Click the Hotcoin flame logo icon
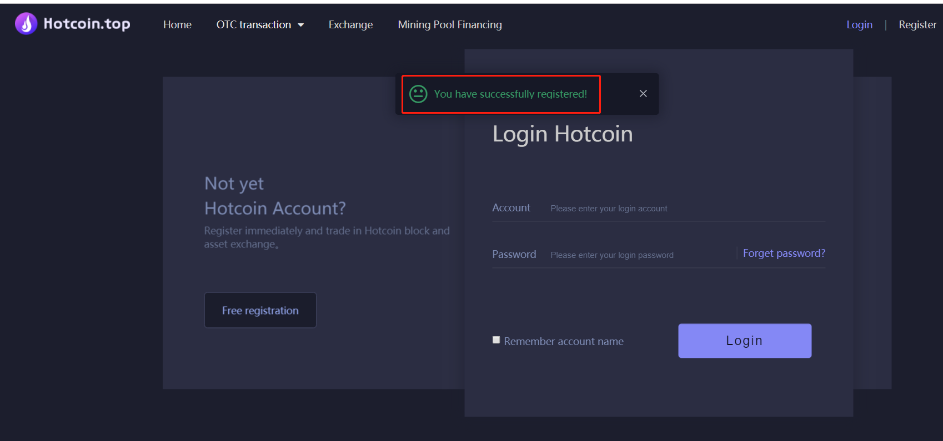The image size is (943, 441). 26,24
